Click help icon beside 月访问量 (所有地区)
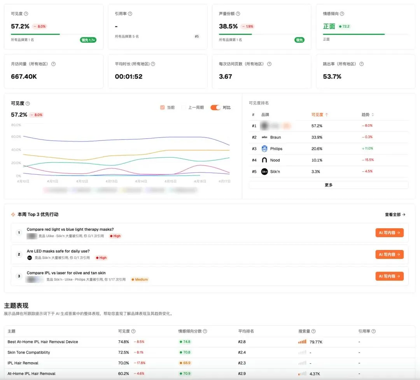420x380 pixels. click(53, 64)
